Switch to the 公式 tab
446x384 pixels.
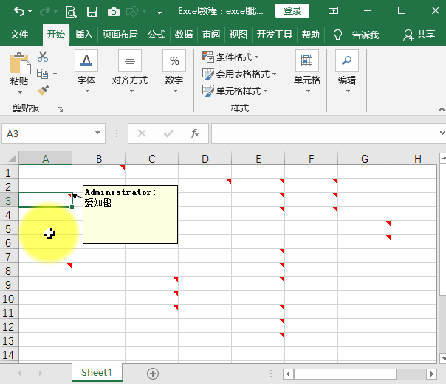tap(157, 35)
